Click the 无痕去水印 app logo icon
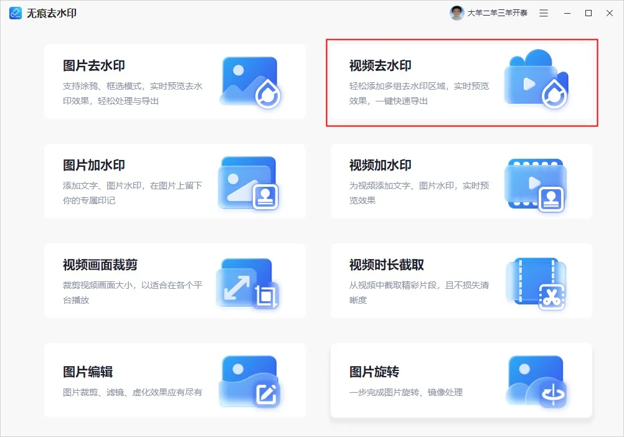 16,12
